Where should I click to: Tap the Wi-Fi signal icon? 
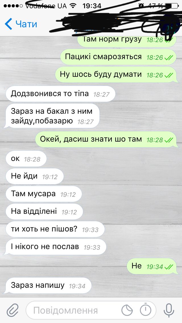73,6
